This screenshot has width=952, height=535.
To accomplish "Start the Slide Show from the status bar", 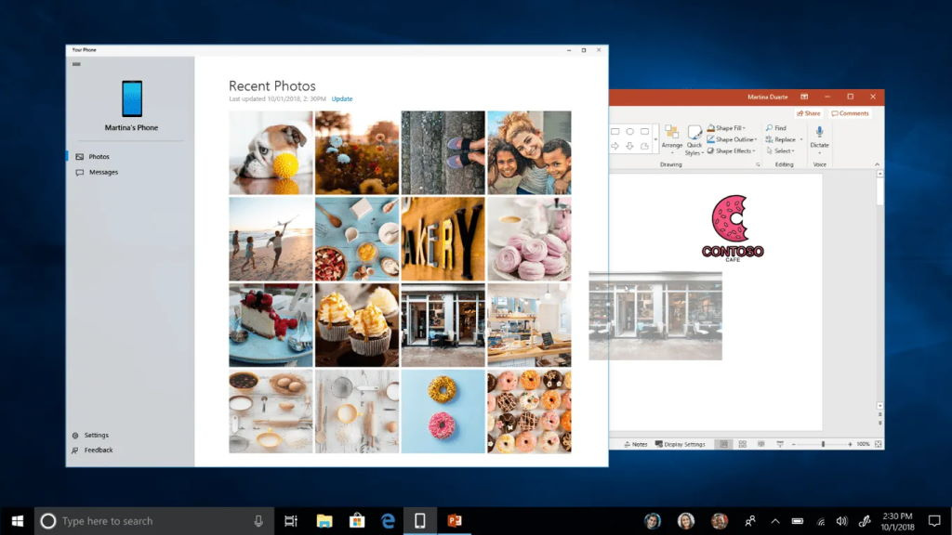I will [x=780, y=444].
